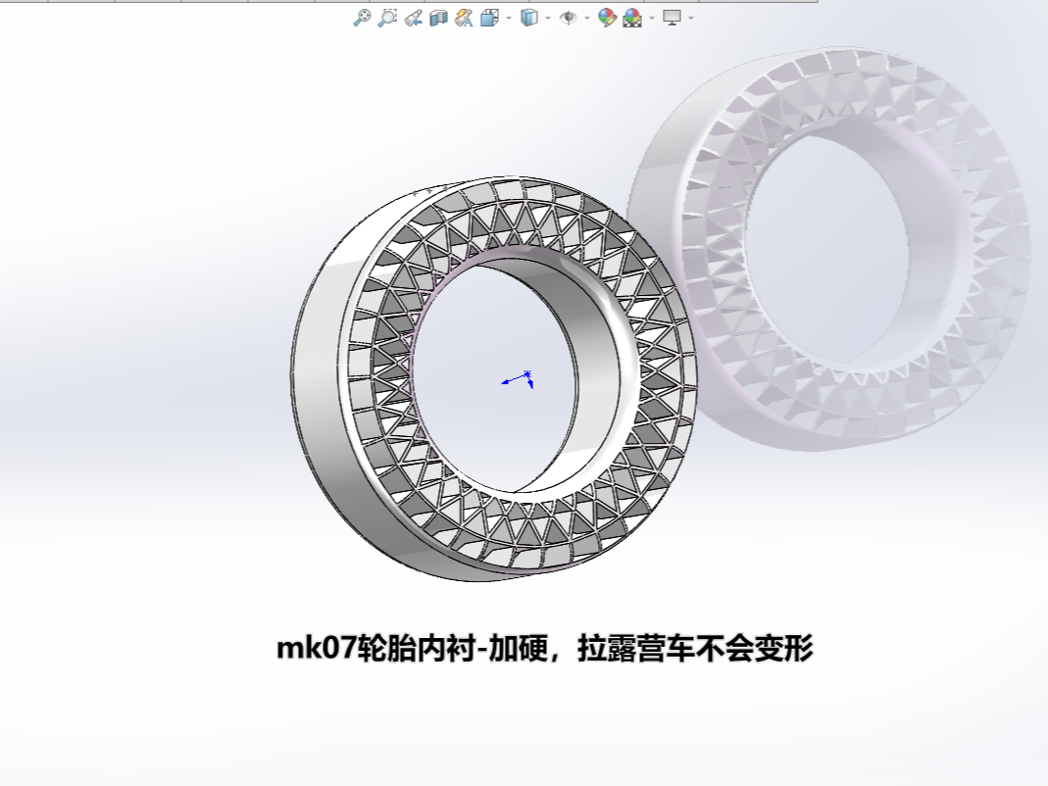Click the Display Style icon
The height and width of the screenshot is (786, 1048).
pos(529,18)
